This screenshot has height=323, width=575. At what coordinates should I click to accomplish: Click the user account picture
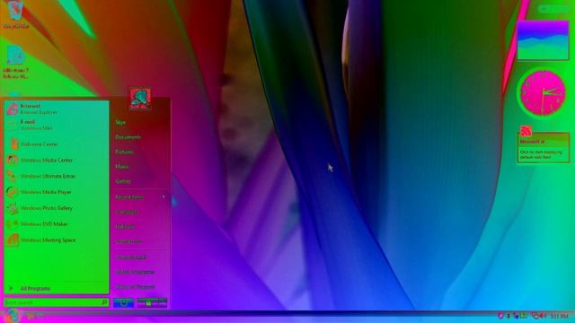point(140,99)
